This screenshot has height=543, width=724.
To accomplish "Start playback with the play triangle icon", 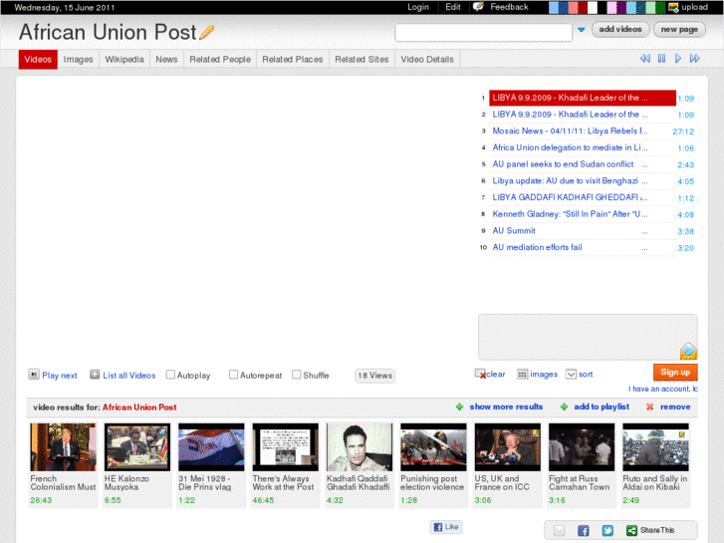I will click(678, 58).
